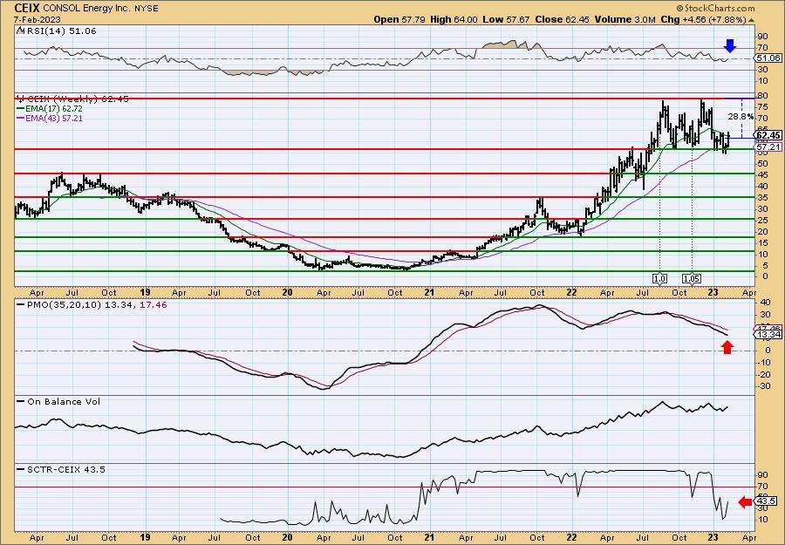This screenshot has width=785, height=545.
Task: Select the 1.0 marker box on price chart
Action: click(660, 278)
